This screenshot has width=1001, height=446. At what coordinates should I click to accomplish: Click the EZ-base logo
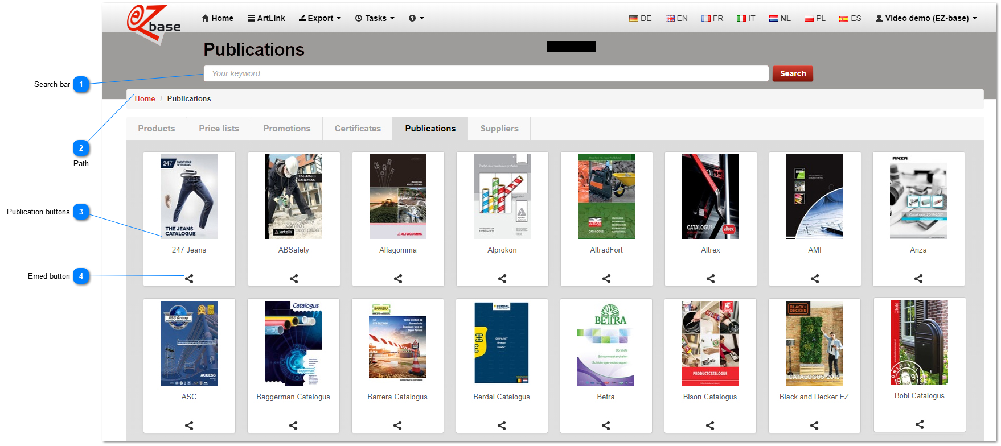(153, 24)
